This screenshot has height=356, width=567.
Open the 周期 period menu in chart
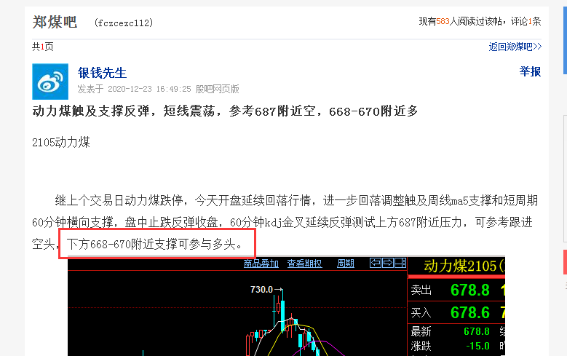[x=345, y=264]
